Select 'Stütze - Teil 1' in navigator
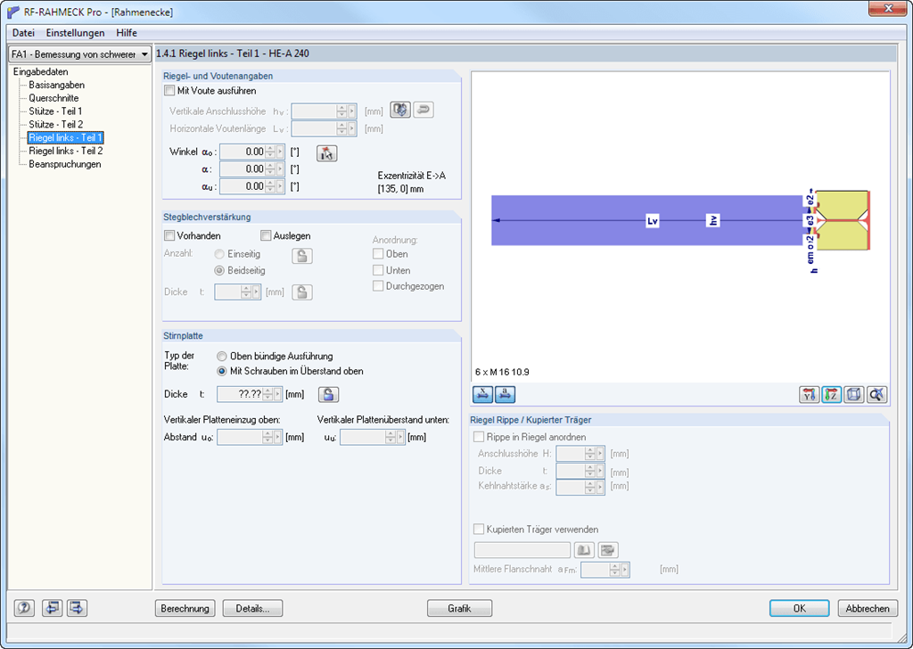The width and height of the screenshot is (913, 649). click(x=55, y=111)
